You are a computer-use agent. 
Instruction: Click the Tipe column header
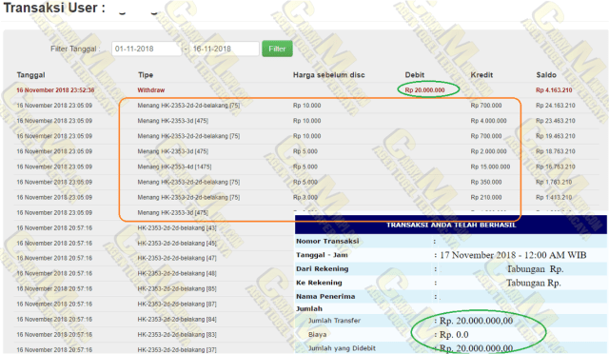pyautogui.click(x=146, y=75)
